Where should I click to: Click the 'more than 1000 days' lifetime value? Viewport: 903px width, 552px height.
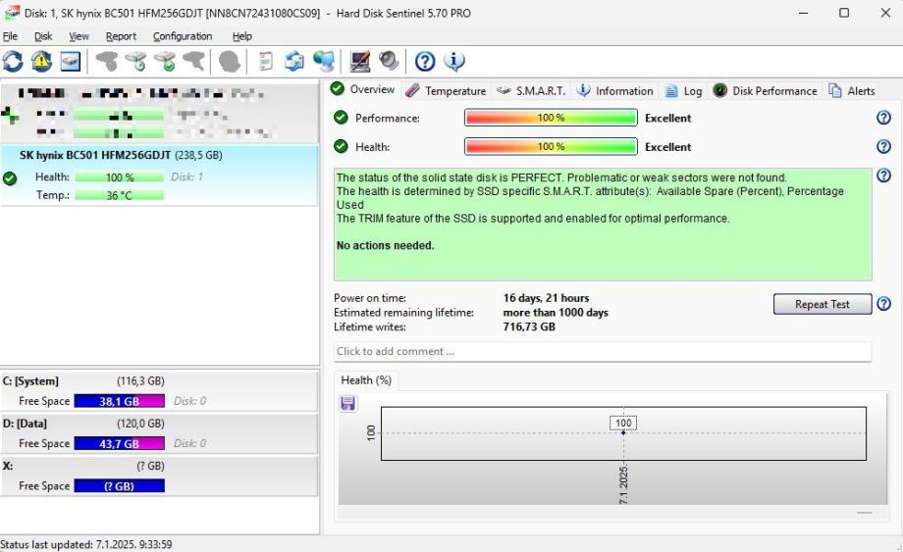click(x=556, y=312)
